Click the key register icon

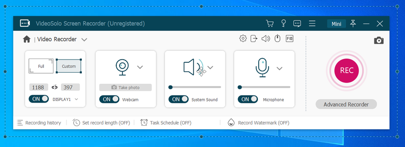point(284,23)
